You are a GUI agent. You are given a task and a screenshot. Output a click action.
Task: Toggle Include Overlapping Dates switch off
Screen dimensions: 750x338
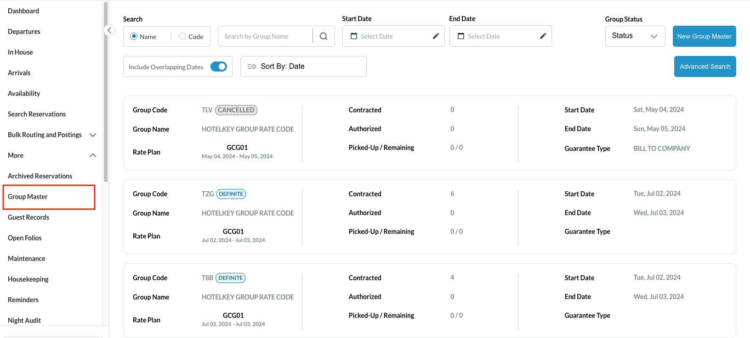219,66
